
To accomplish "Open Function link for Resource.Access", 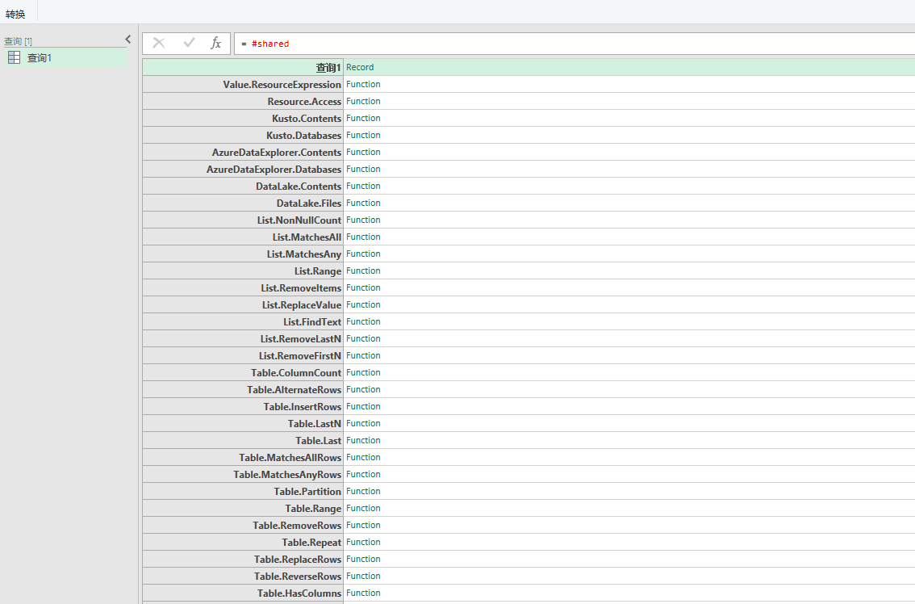I will pos(363,101).
